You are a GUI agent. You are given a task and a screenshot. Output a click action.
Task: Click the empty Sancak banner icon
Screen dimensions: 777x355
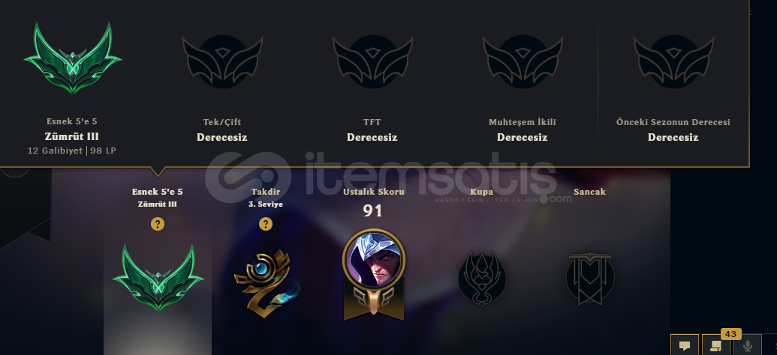pyautogui.click(x=589, y=279)
